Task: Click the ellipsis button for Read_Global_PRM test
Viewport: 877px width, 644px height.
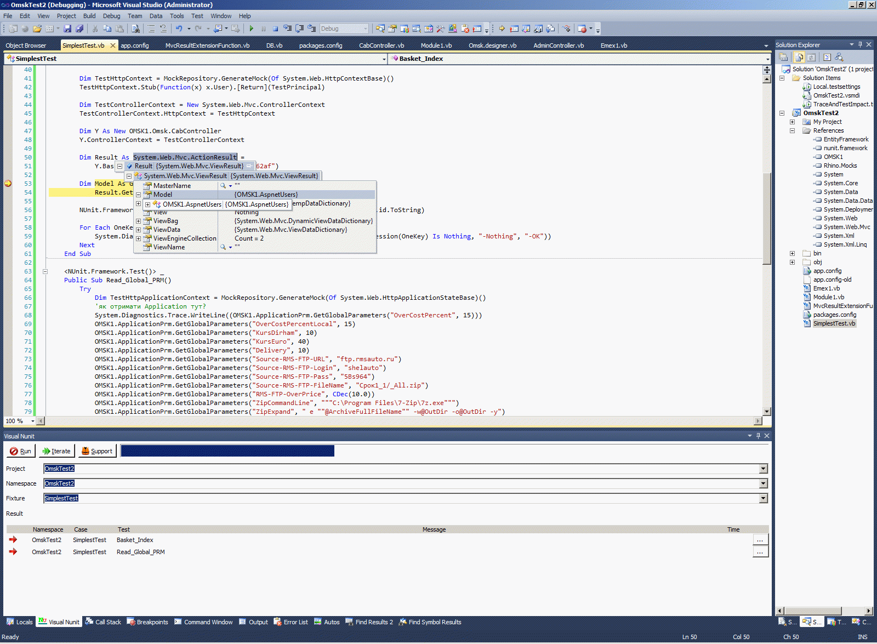Action: click(x=760, y=552)
